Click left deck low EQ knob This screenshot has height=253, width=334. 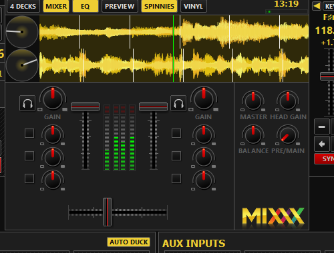coord(53,180)
